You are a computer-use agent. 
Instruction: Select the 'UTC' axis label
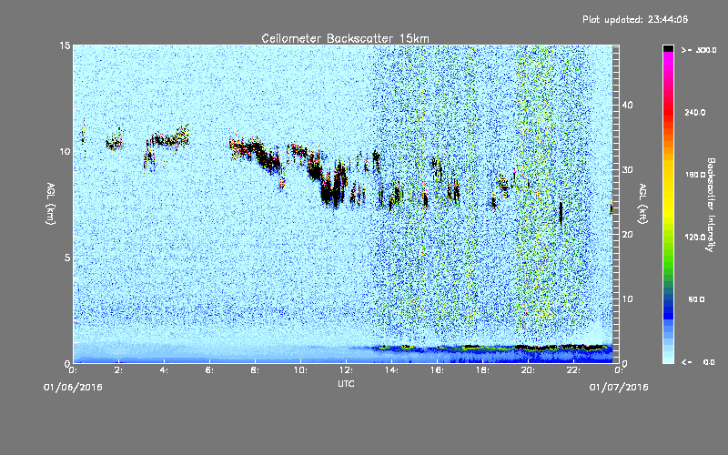pyautogui.click(x=346, y=383)
